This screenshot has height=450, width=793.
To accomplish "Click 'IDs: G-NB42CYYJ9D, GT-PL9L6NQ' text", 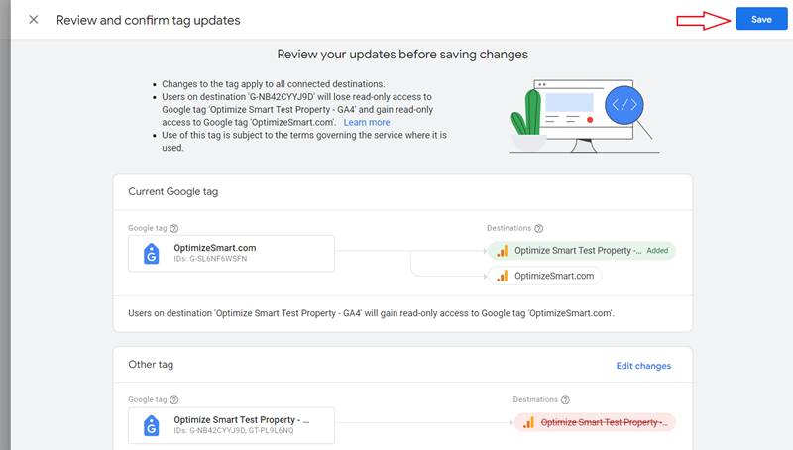I will (234, 431).
